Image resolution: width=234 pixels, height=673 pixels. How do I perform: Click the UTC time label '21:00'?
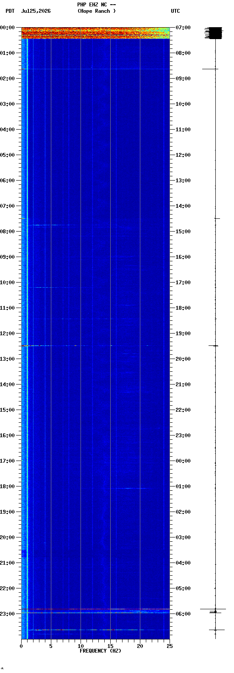point(183,385)
